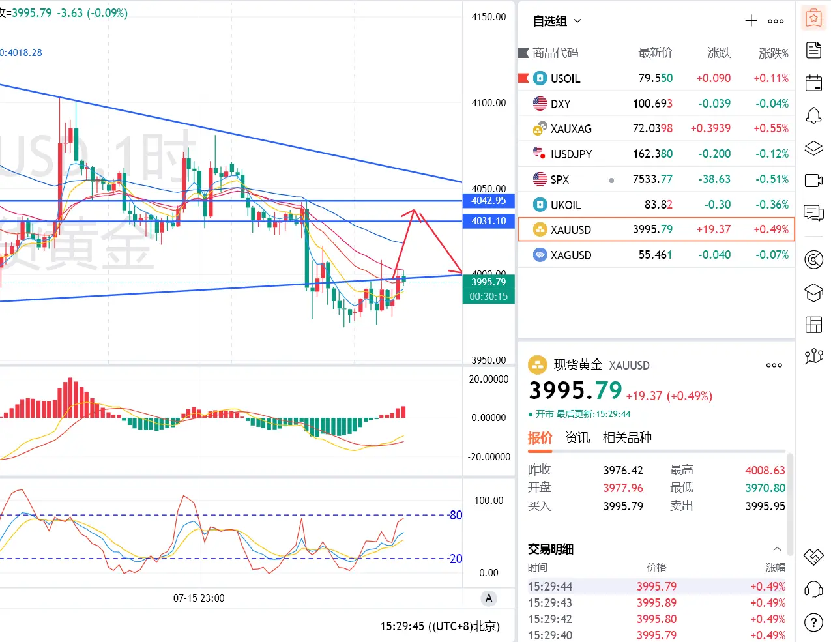Sort by 商品代码 column header
Viewport: 831px width, 642px height.
[555, 53]
